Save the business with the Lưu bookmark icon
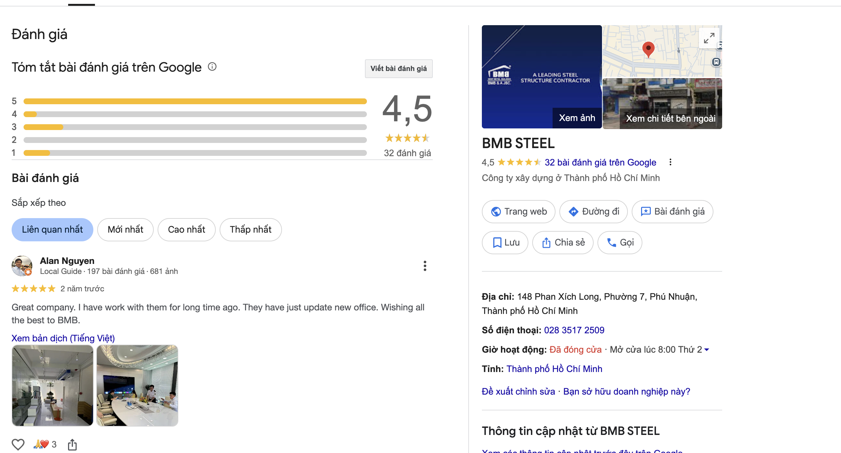841x453 pixels. coord(497,242)
